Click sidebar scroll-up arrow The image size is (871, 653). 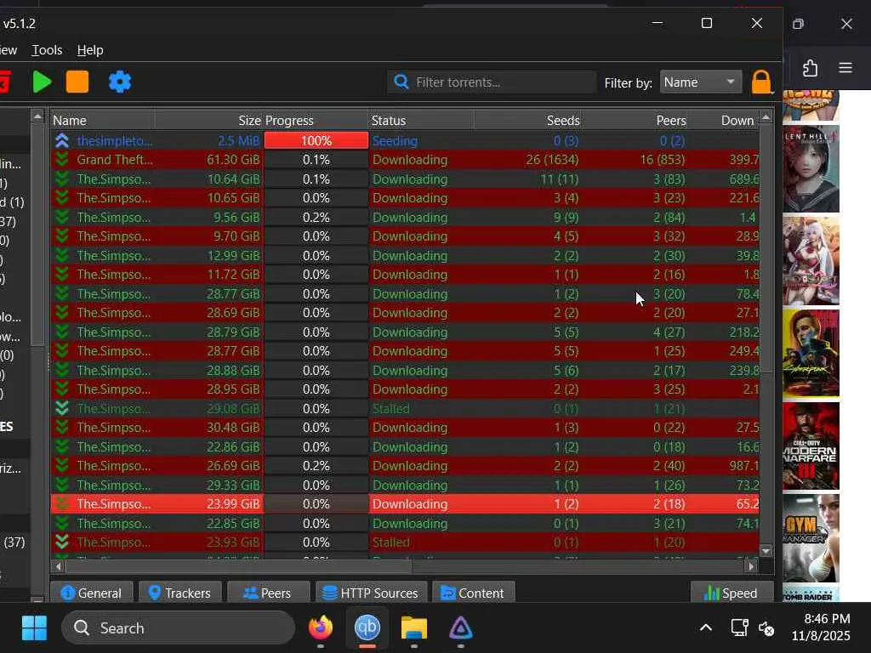[37, 116]
